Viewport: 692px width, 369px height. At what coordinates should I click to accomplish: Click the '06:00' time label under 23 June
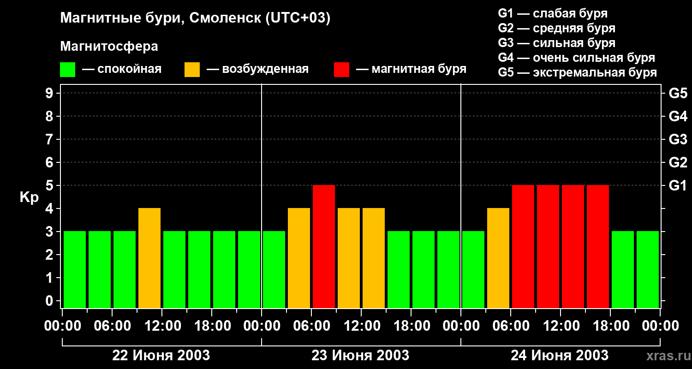tap(311, 326)
